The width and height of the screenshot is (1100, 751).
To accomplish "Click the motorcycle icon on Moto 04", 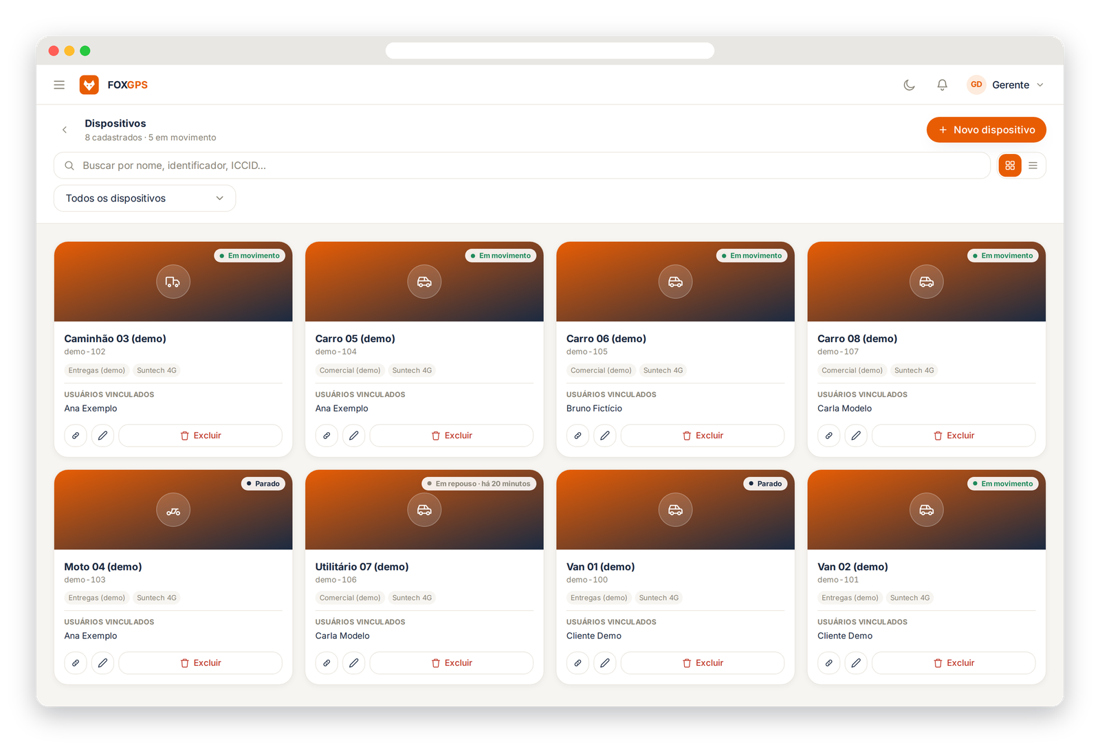I will [173, 510].
